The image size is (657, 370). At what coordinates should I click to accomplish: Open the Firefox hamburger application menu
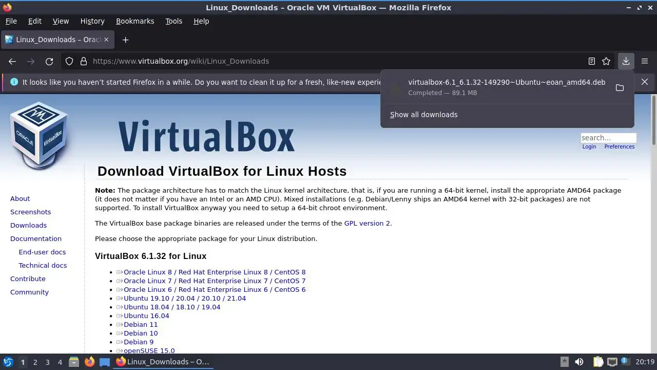pos(645,61)
